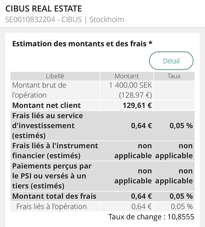The height and width of the screenshot is (227, 205).
Task: Open the Détail button
Action: 171,61
